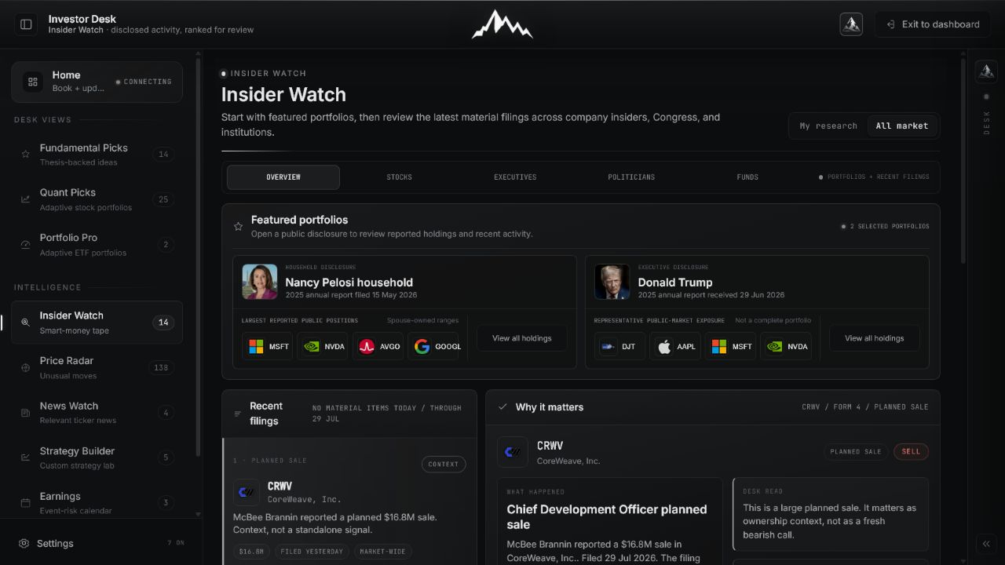Open NVDA chip in Donald Trump card

point(786,346)
